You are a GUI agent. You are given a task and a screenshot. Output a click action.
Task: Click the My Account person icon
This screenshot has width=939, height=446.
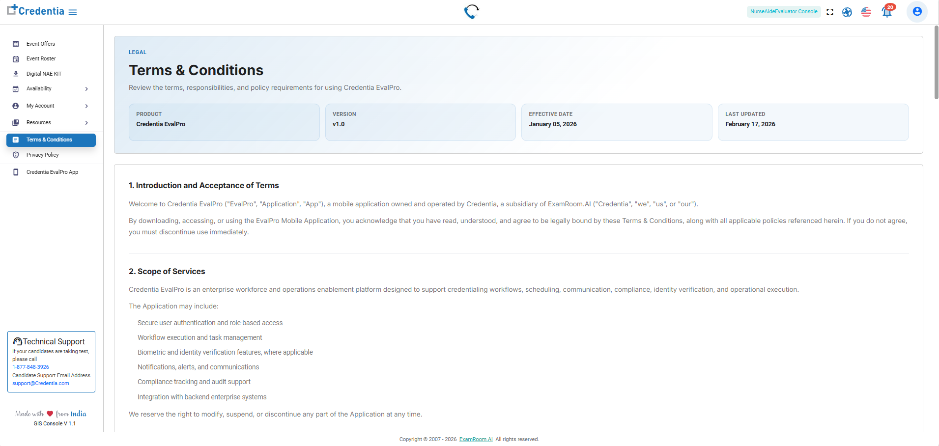16,106
